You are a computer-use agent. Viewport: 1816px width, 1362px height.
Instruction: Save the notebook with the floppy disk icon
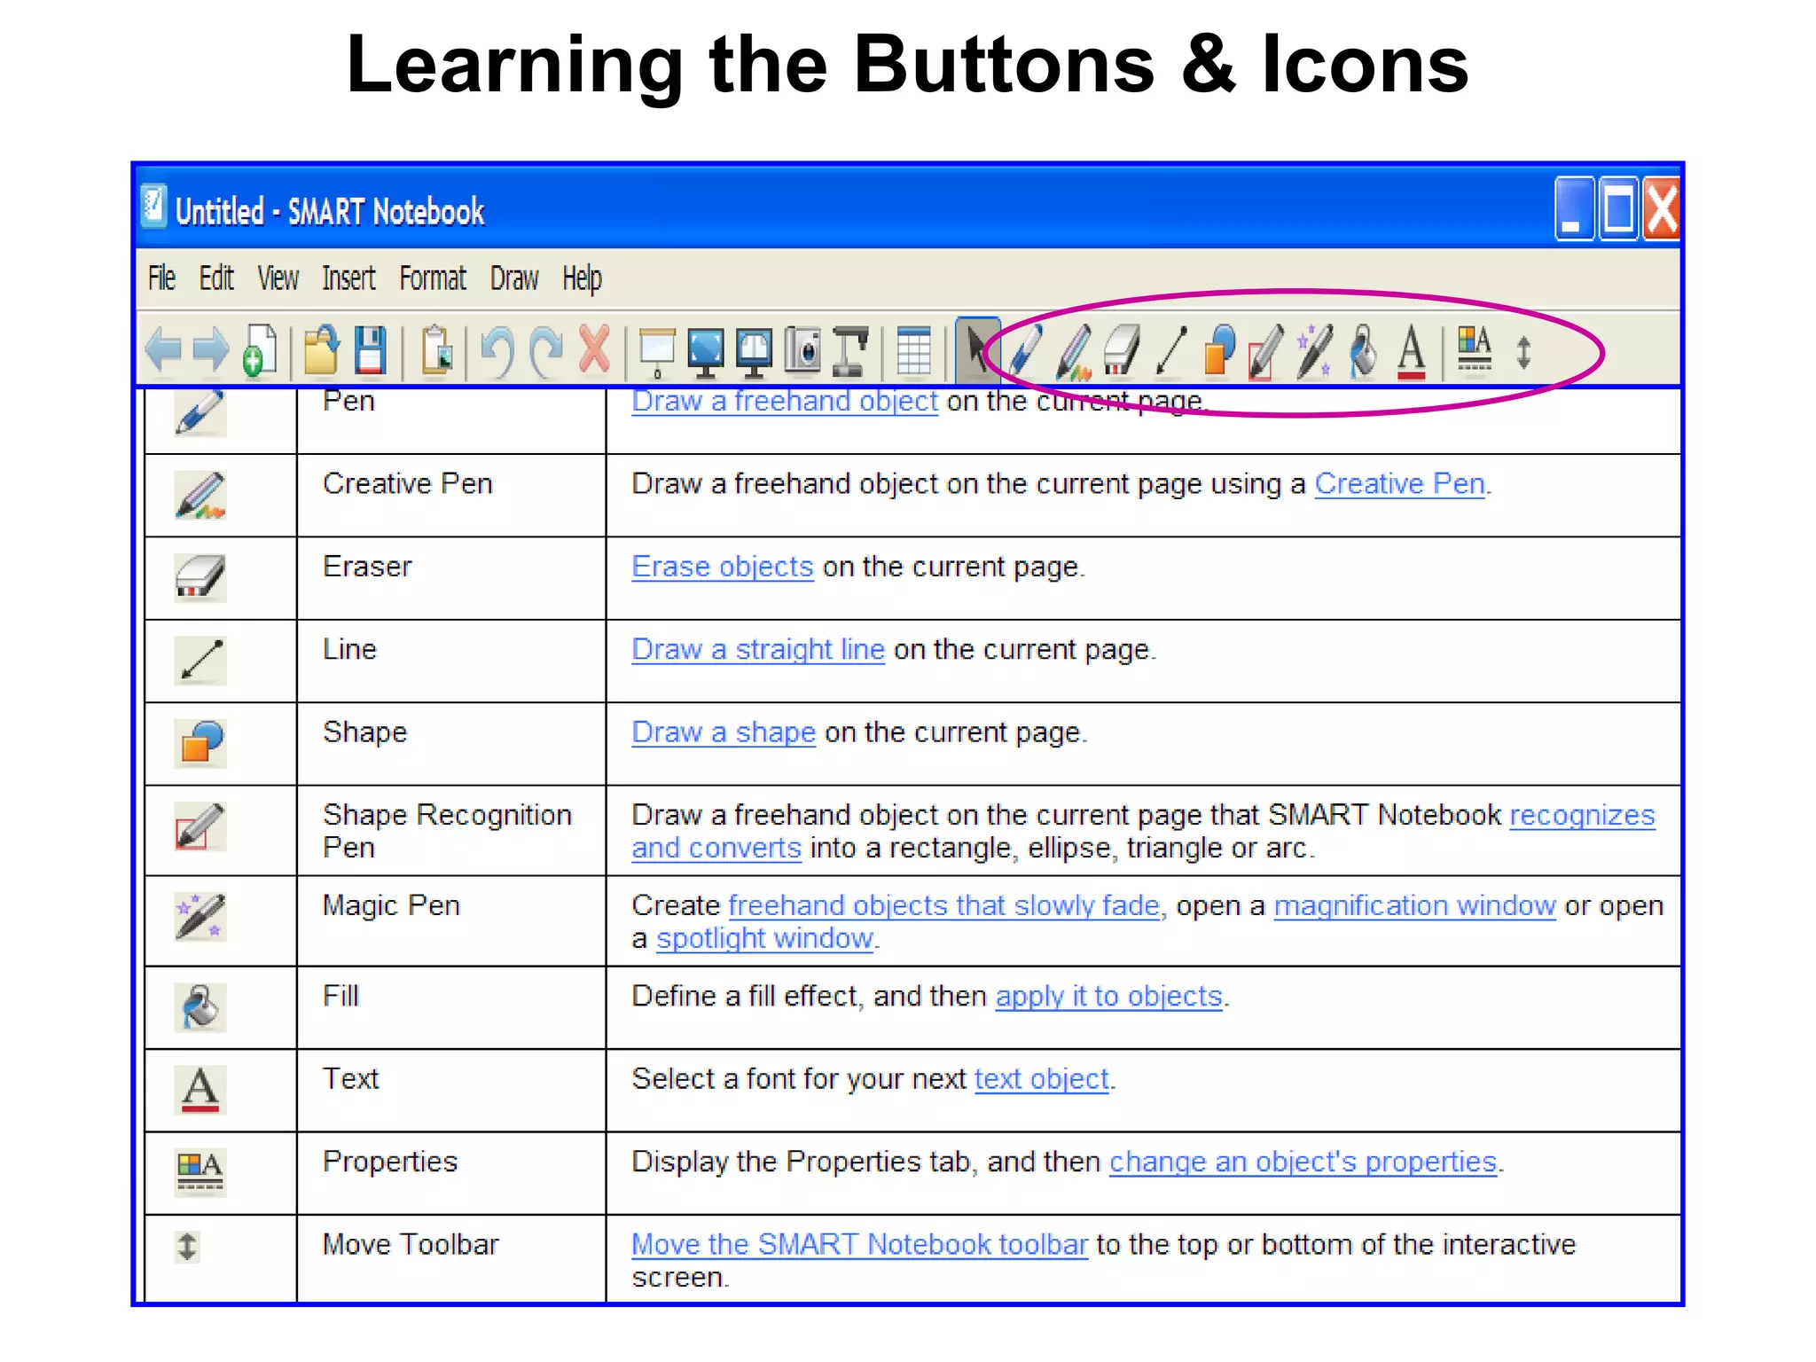[x=370, y=349]
